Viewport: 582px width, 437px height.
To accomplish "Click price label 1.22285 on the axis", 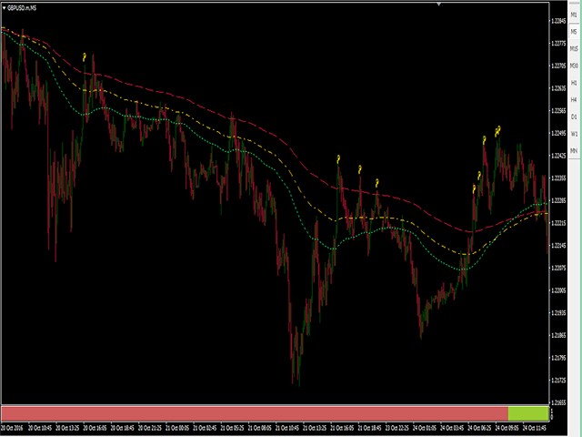I will [558, 200].
